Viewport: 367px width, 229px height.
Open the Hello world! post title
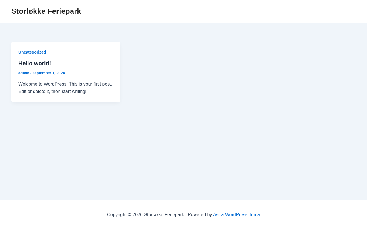coord(35,63)
